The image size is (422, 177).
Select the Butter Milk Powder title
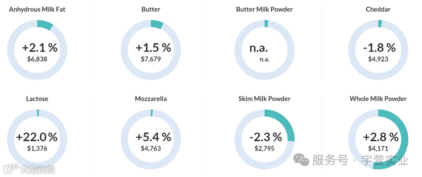tap(265, 9)
